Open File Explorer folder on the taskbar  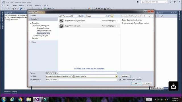pyautogui.click(x=28, y=99)
